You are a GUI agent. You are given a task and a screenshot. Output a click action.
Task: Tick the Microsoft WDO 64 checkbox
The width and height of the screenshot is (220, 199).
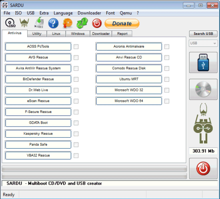167,101
